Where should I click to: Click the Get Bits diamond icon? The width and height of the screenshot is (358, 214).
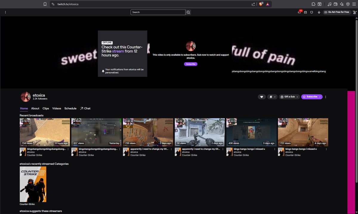tap(319, 12)
